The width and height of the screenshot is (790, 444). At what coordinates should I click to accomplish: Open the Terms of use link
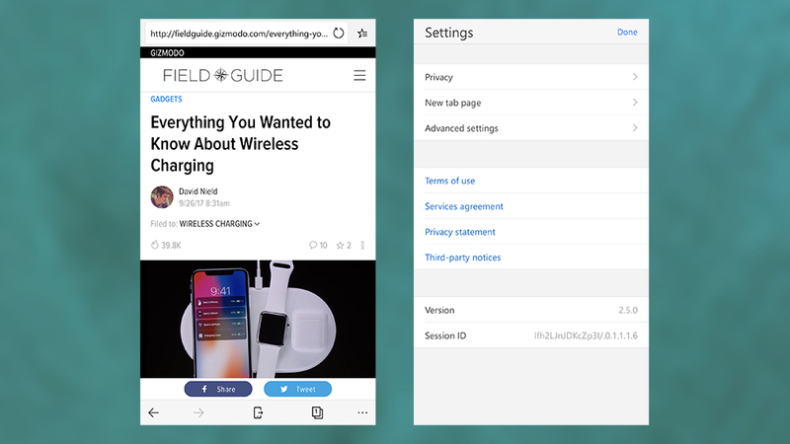450,181
